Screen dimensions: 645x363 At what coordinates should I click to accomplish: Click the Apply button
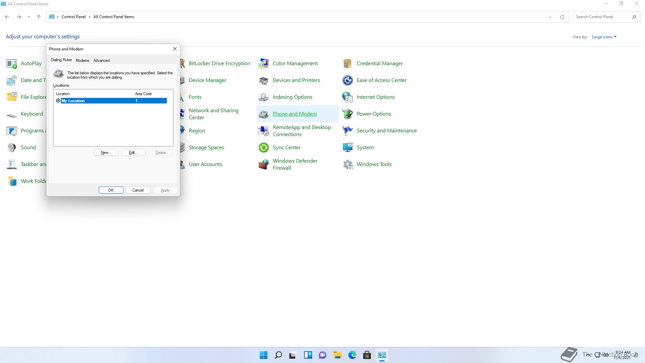(x=165, y=190)
